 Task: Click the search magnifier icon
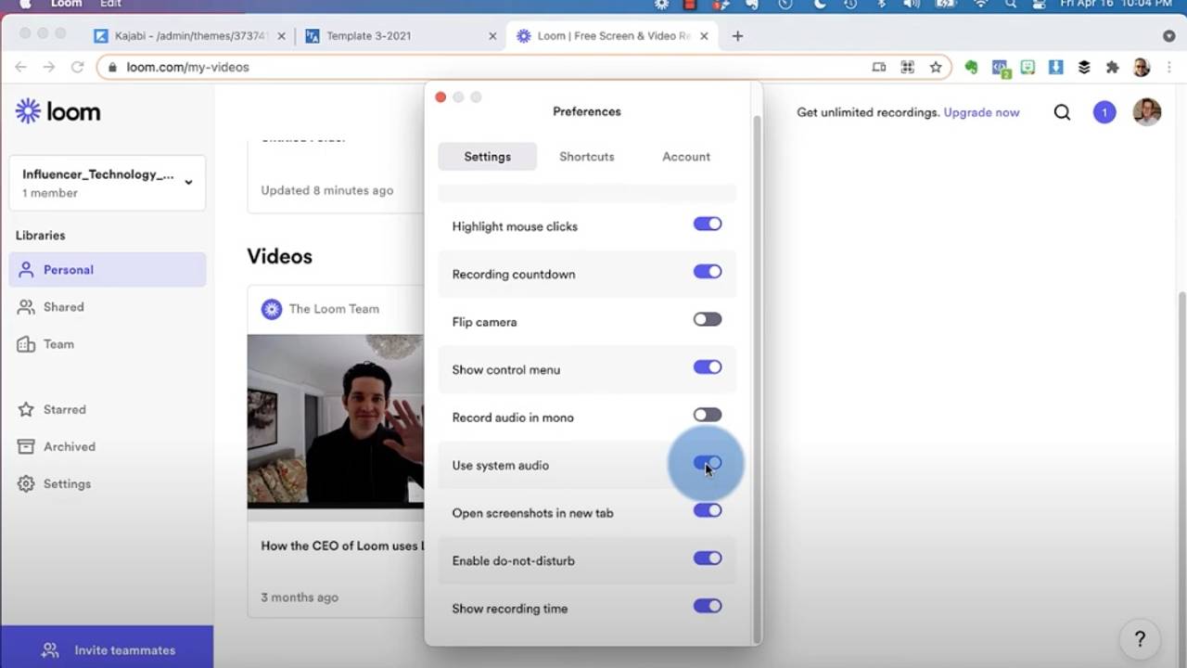click(1062, 112)
